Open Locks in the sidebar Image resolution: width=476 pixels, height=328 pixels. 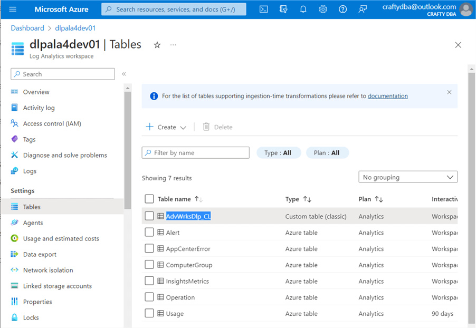point(31,317)
